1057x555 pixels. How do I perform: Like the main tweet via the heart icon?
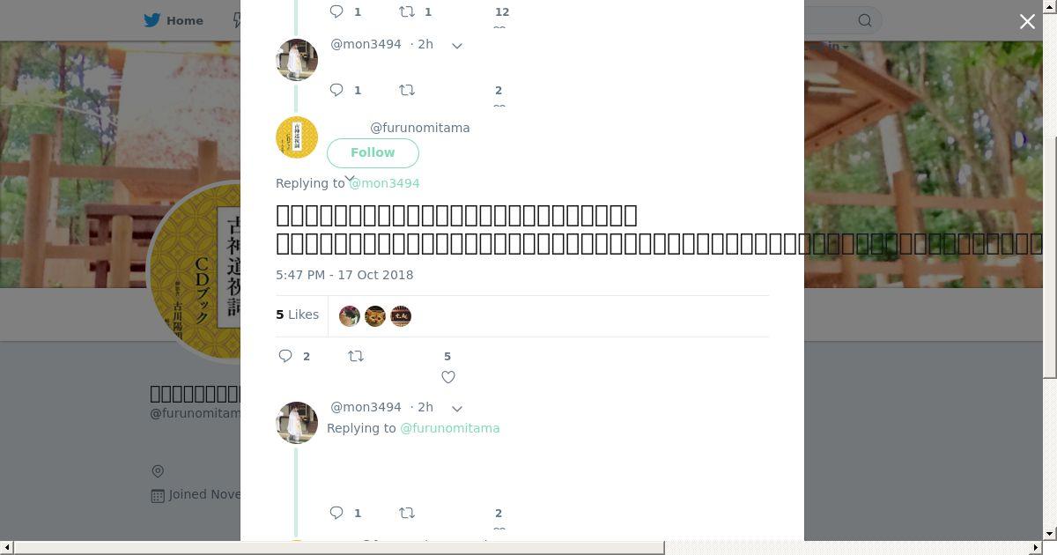tap(448, 377)
